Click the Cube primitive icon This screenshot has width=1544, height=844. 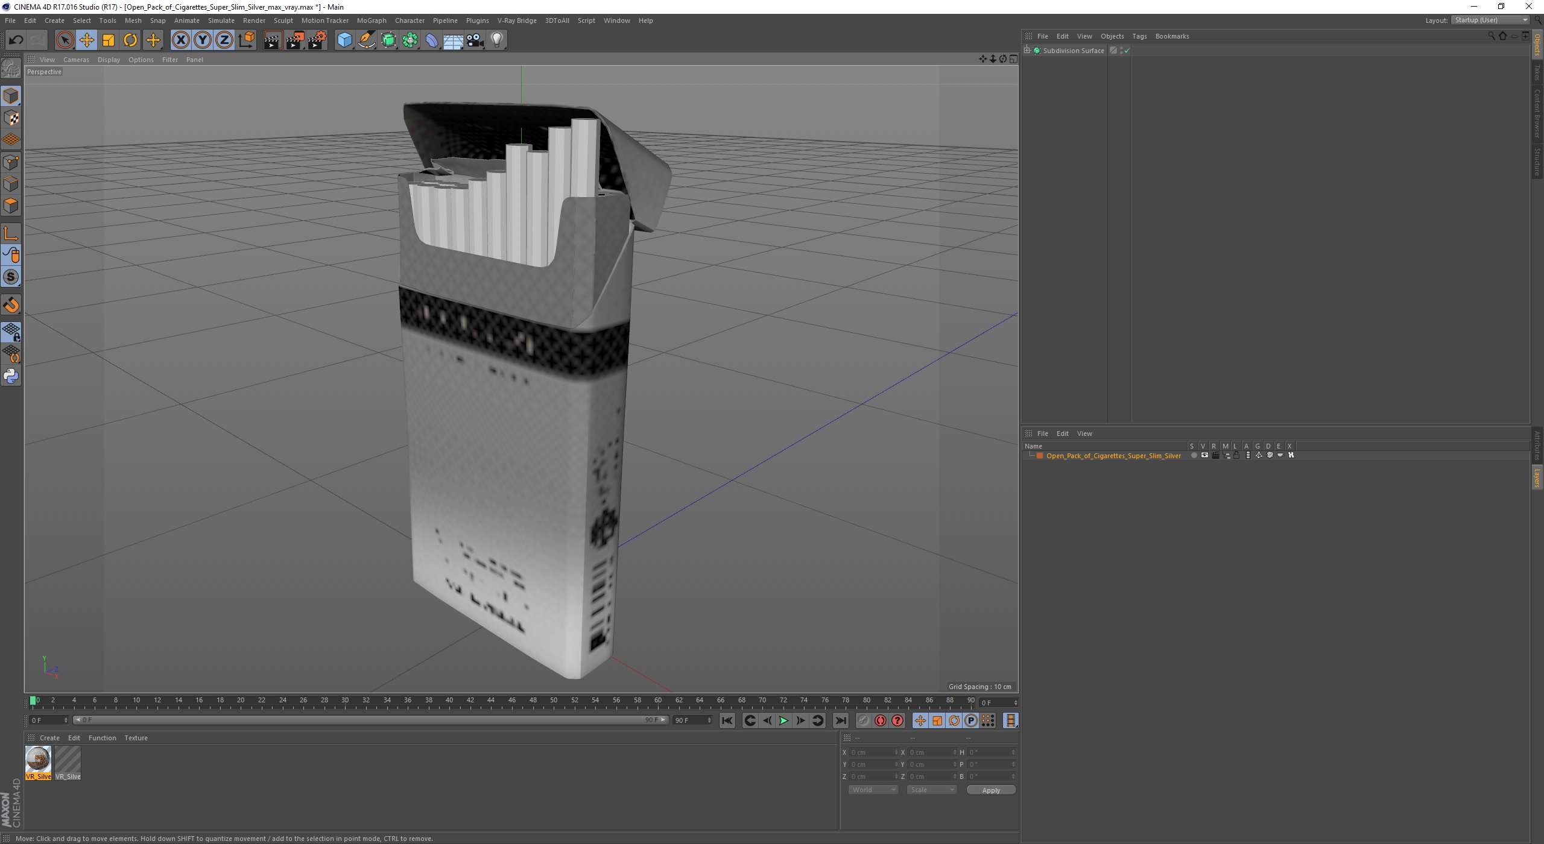click(x=344, y=40)
